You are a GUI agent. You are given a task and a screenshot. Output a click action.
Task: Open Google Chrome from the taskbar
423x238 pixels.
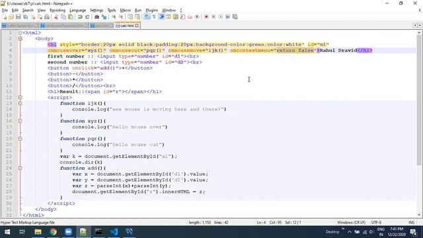pyautogui.click(x=53, y=232)
